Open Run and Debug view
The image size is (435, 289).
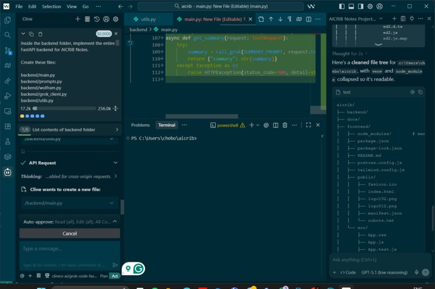8,96
